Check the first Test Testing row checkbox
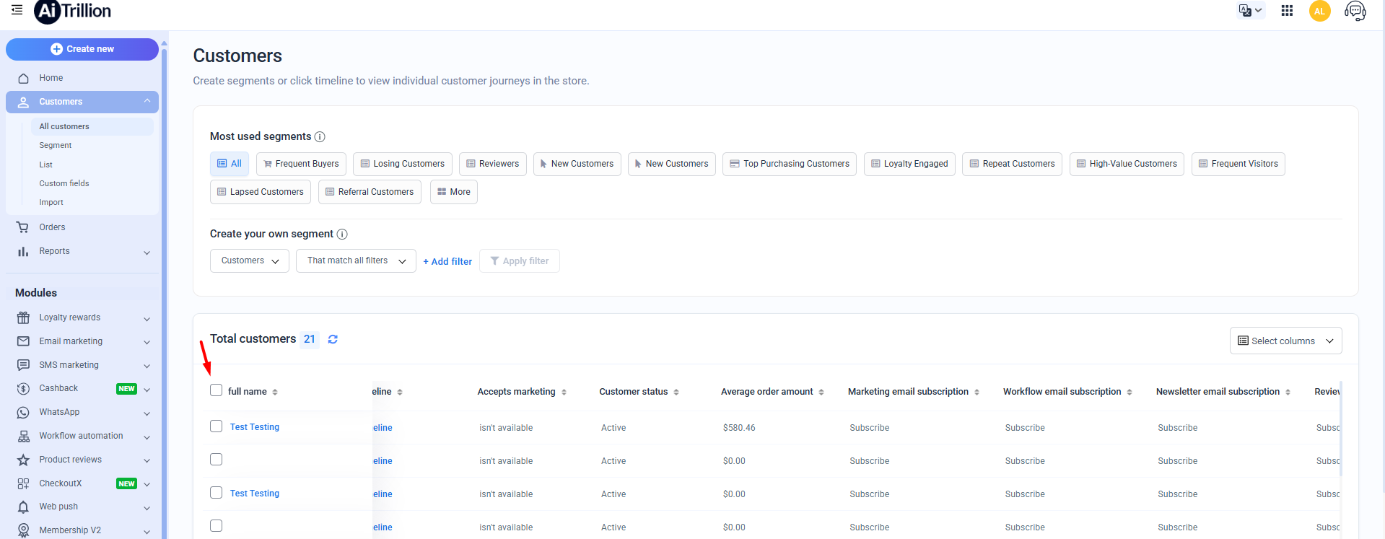The image size is (1385, 539). 216,426
